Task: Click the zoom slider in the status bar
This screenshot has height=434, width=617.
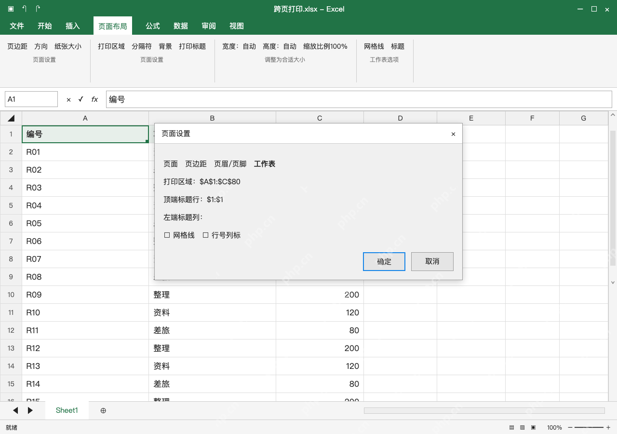Action: coord(589,428)
